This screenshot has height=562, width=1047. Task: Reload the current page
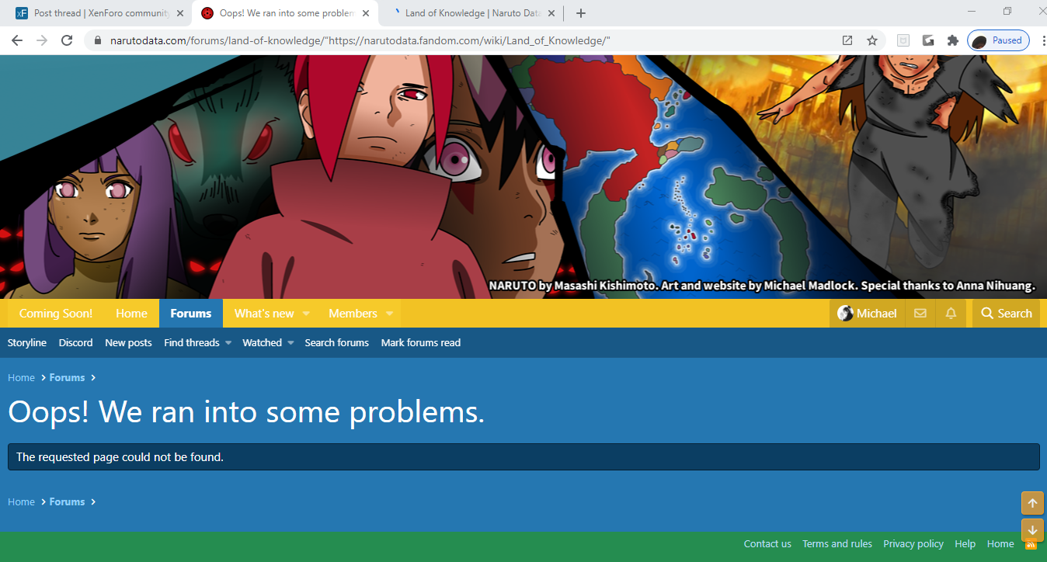click(x=67, y=40)
